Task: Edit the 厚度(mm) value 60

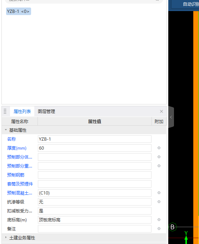Action: click(x=95, y=148)
